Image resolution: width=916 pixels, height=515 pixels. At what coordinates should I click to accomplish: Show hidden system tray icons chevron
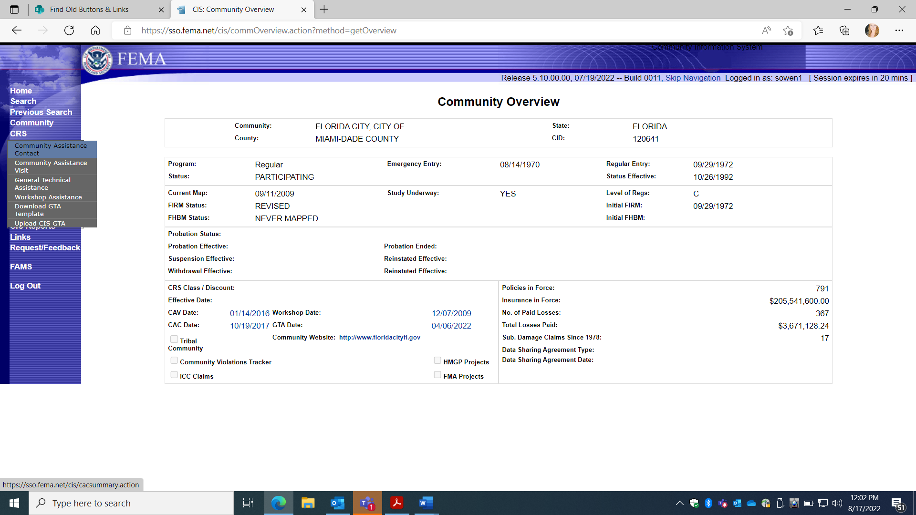point(679,503)
